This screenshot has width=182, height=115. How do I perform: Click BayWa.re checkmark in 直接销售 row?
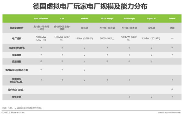coord(151,62)
